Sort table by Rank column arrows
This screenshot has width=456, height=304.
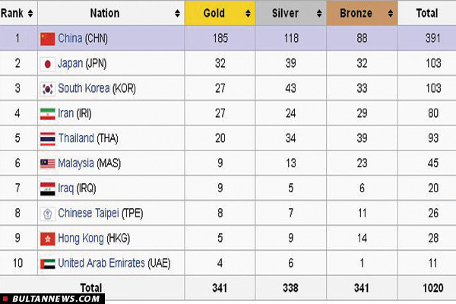30,13
